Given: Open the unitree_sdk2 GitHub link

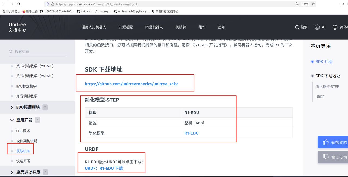Looking at the screenshot, I should pyautogui.click(x=132, y=84).
